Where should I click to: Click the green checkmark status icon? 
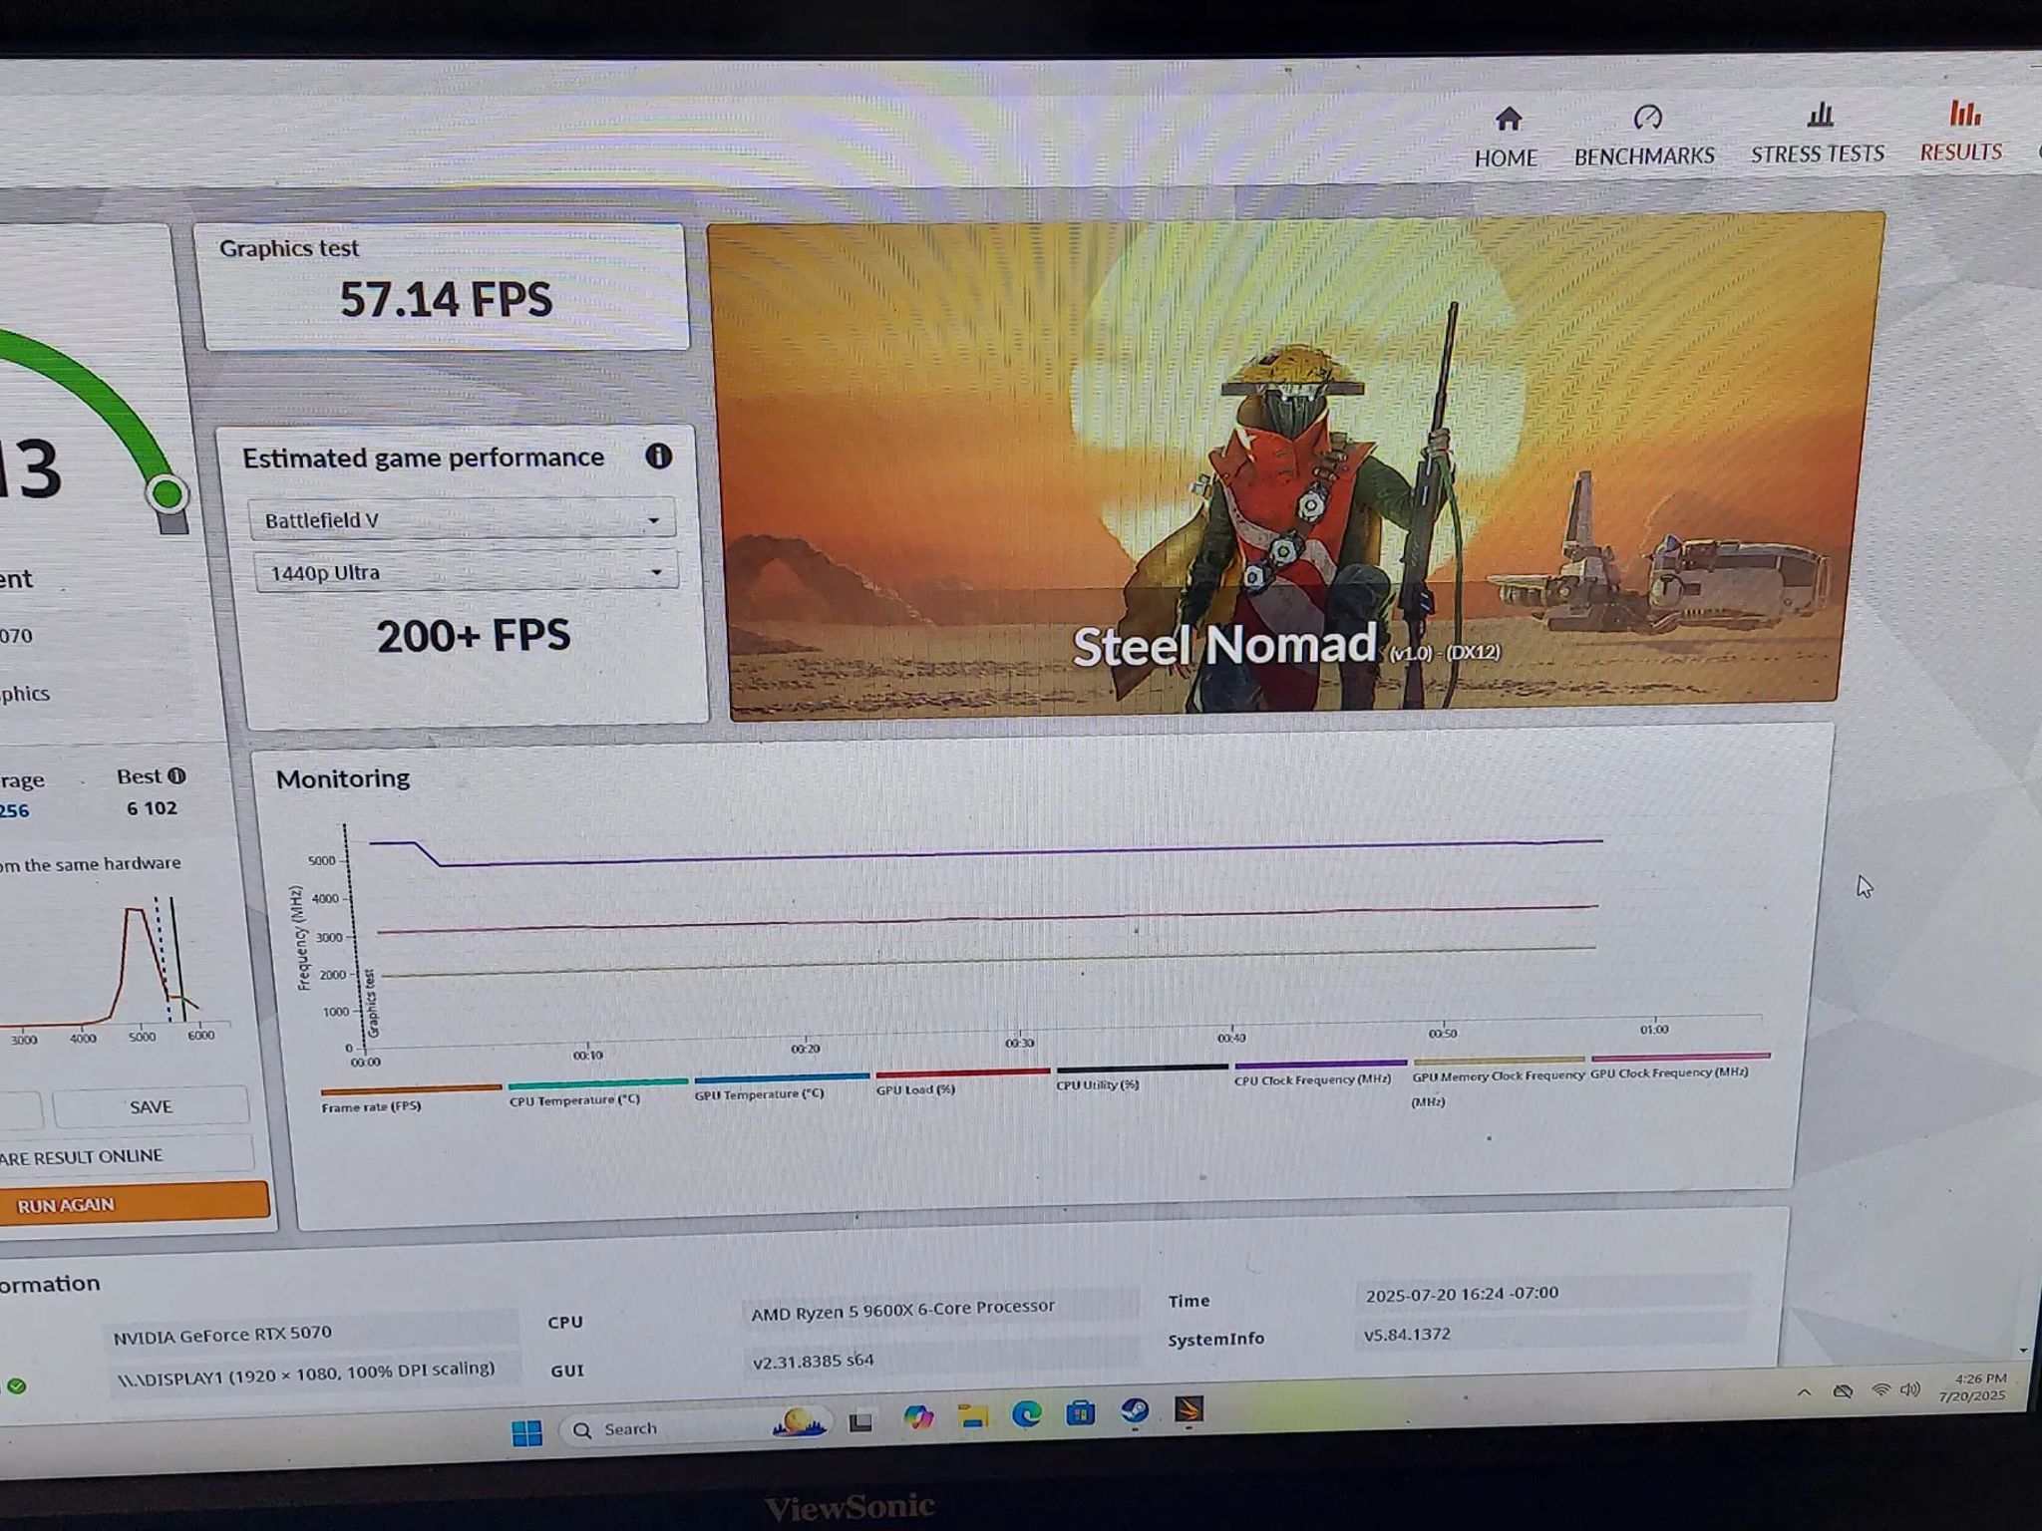coord(16,1385)
